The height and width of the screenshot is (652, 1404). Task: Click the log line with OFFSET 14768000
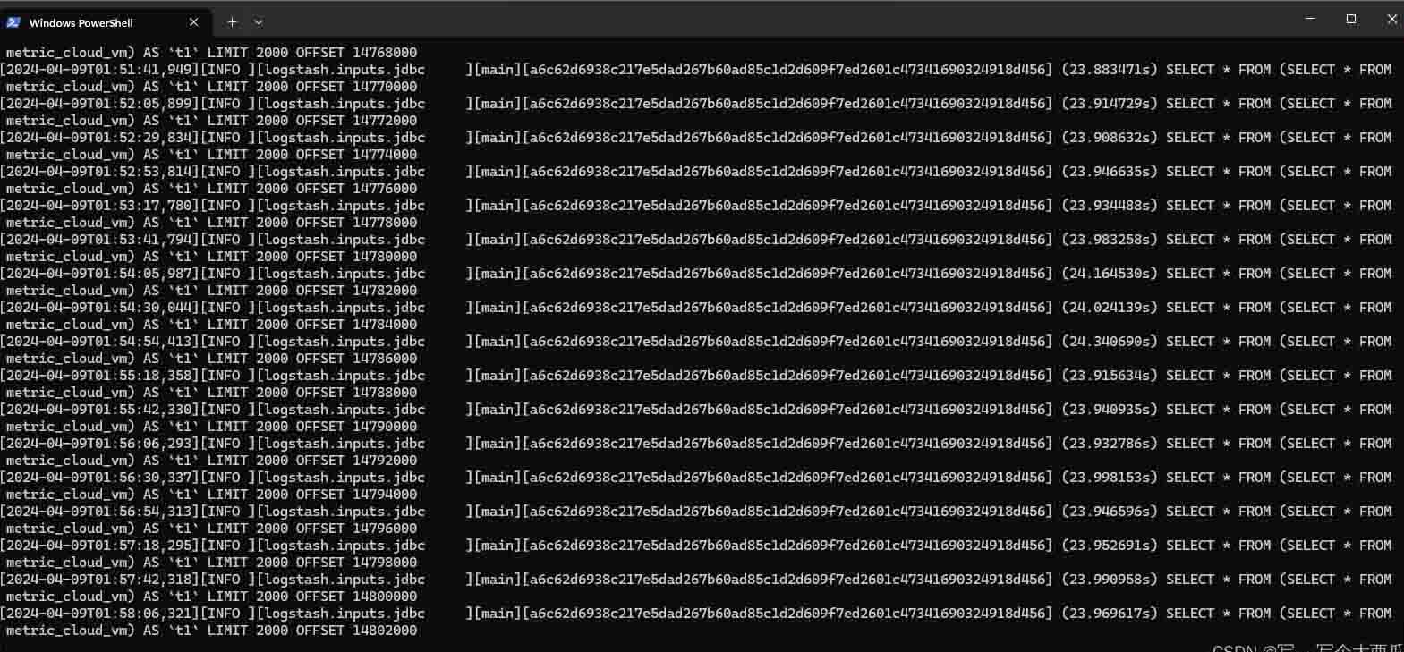[x=211, y=53]
